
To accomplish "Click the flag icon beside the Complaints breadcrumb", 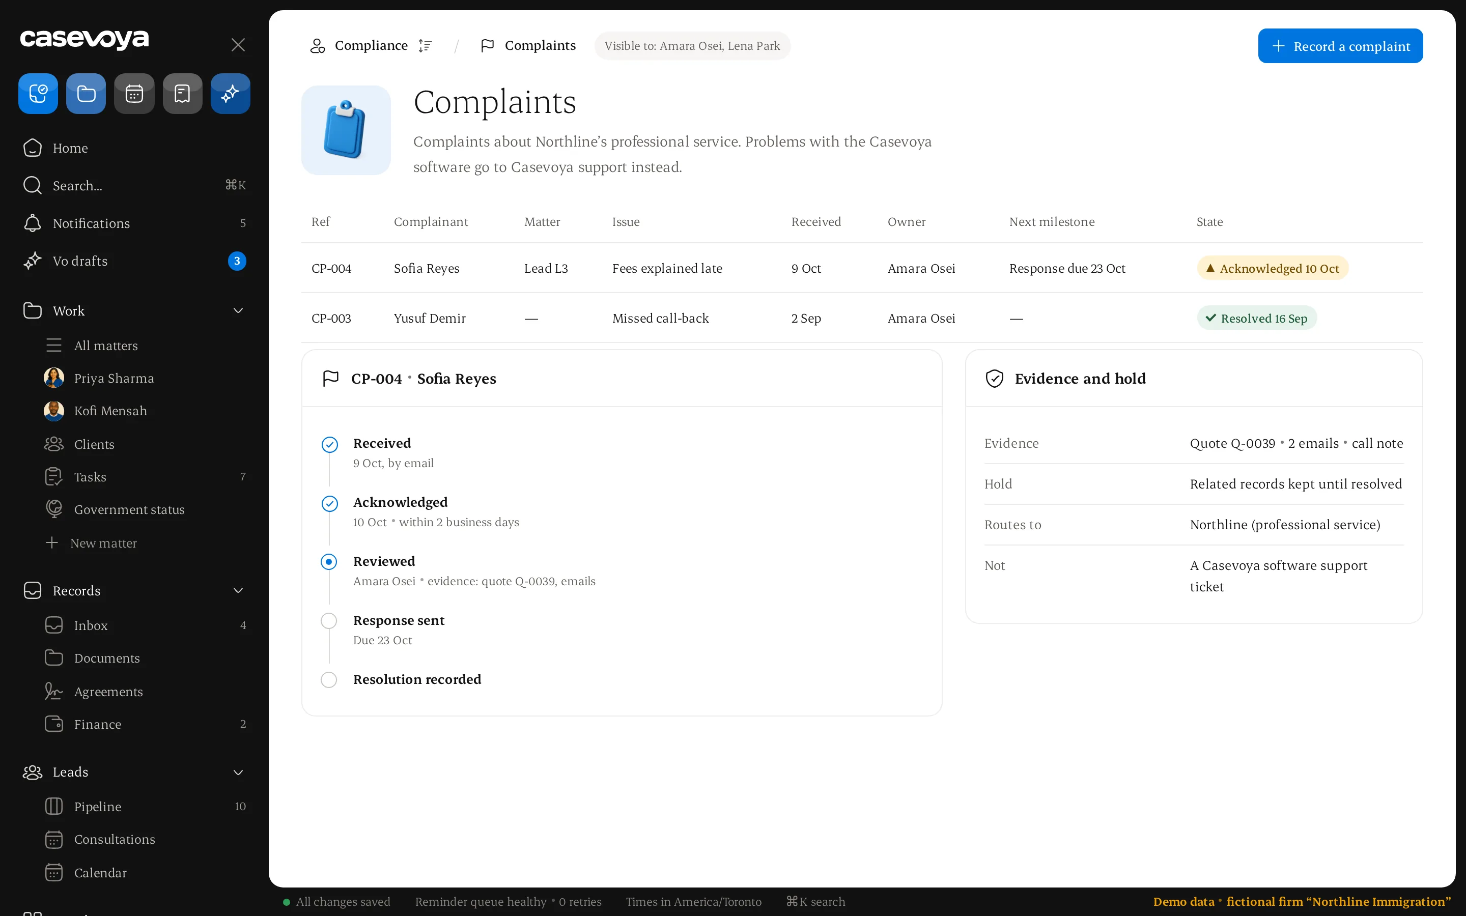I will click(x=487, y=45).
